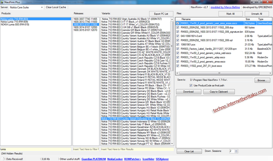The width and height of the screenshot is (273, 161).
Task: Select variant 3 UK GB v1 Black (059N5V9)
Action: coord(136,27)
